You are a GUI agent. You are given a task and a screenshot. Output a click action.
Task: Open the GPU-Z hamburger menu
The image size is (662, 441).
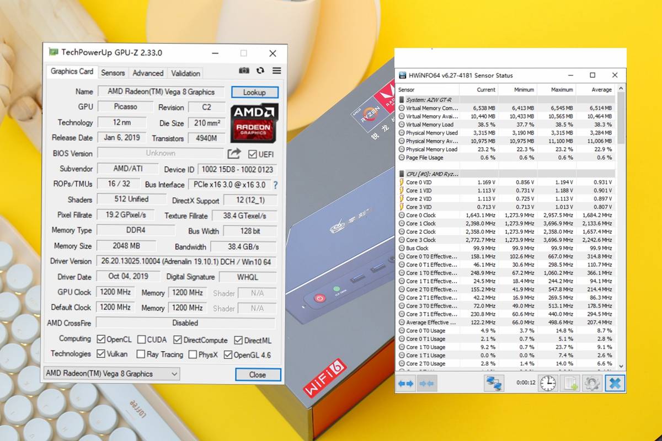point(277,71)
